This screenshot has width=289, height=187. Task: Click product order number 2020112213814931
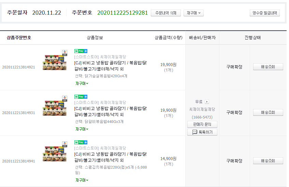pyautogui.click(x=18, y=113)
